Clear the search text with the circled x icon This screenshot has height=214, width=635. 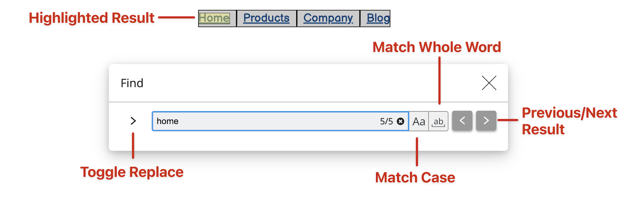(400, 121)
